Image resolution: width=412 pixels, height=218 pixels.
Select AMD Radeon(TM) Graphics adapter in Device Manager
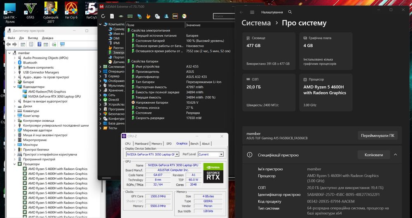(x=47, y=92)
